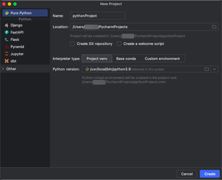Click the Pyramid red icon

pyautogui.click(x=7, y=47)
